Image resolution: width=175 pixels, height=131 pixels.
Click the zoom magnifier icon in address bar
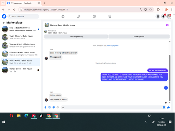click(x=141, y=9)
